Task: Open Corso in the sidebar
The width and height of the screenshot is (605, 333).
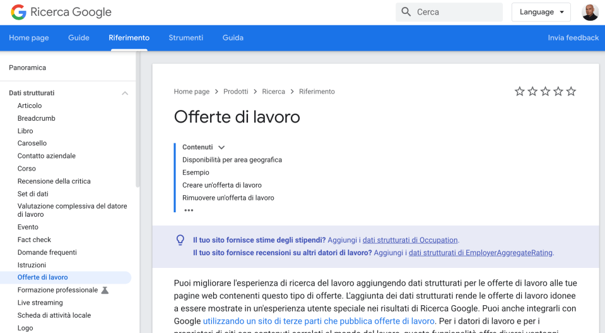Action: coord(26,169)
